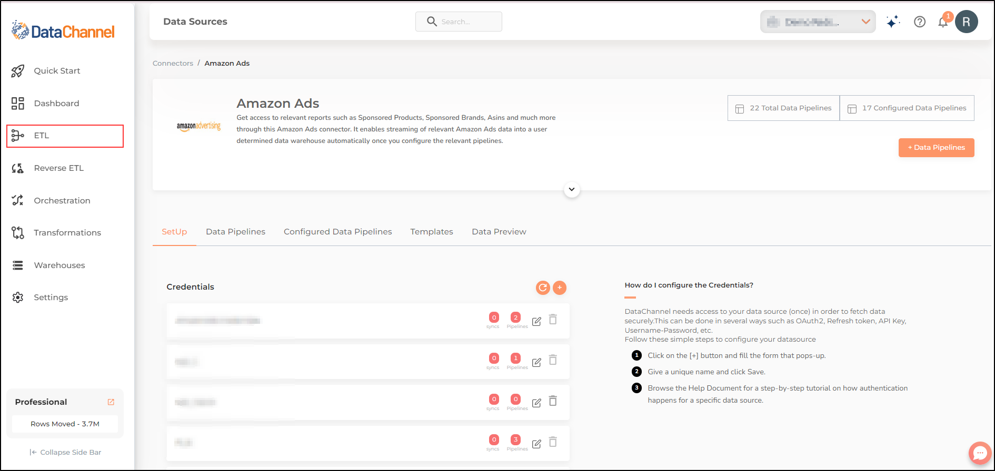Open the Templates tab

(432, 232)
